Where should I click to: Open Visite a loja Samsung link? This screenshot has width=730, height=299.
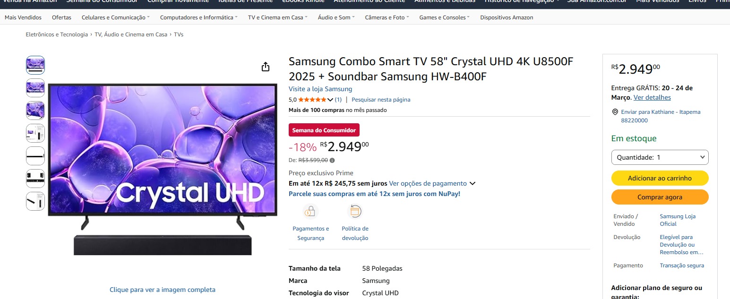click(x=320, y=89)
